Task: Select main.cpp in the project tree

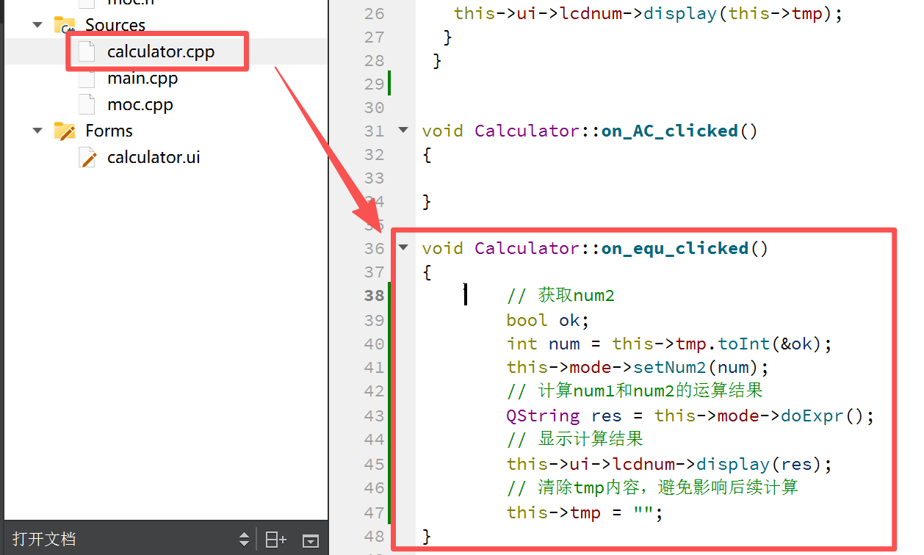Action: pyautogui.click(x=142, y=79)
